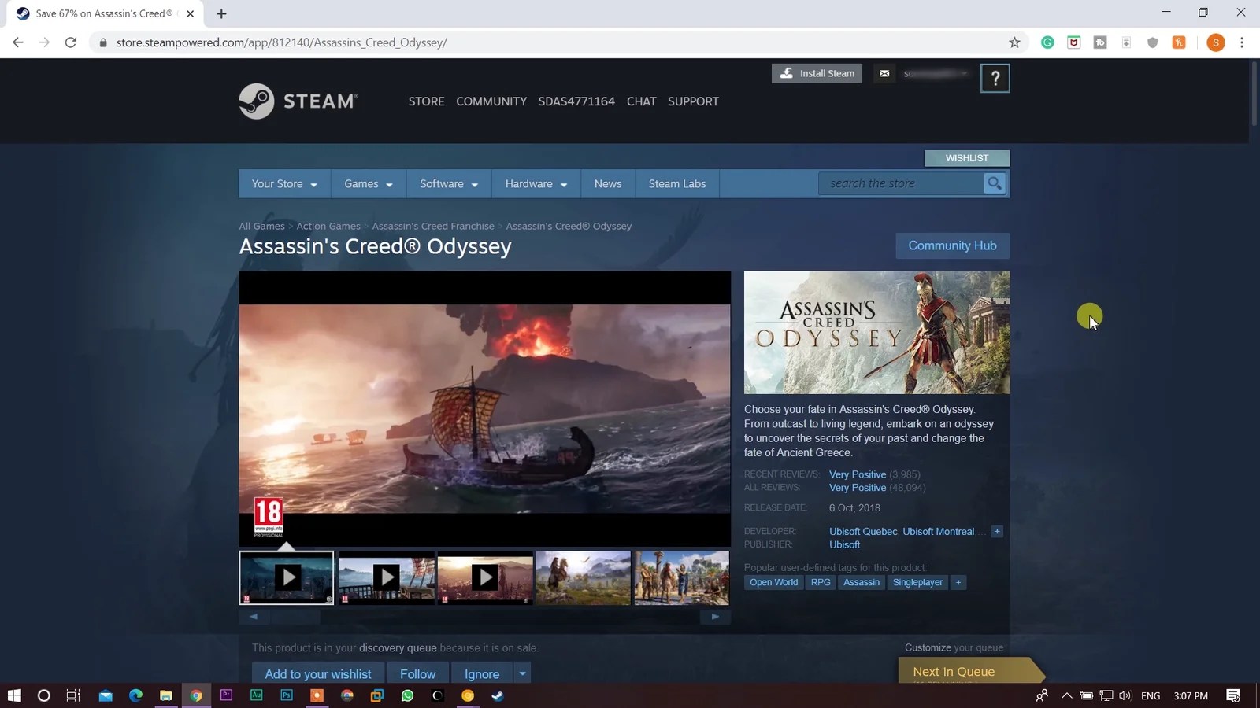Click Add to your wishlist
Viewport: 1260px width, 708px height.
tap(318, 673)
